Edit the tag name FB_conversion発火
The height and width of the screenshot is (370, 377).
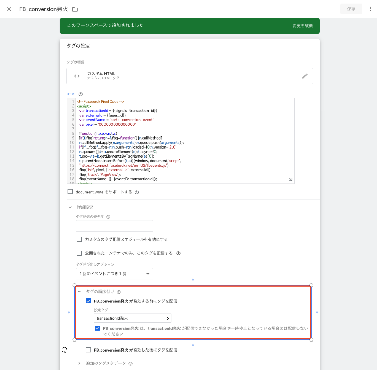tap(43, 9)
